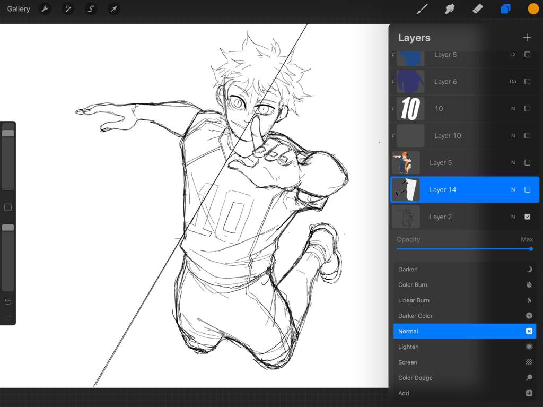543x407 pixels.
Task: Select Layer 6 thumbnail
Action: coord(410,82)
